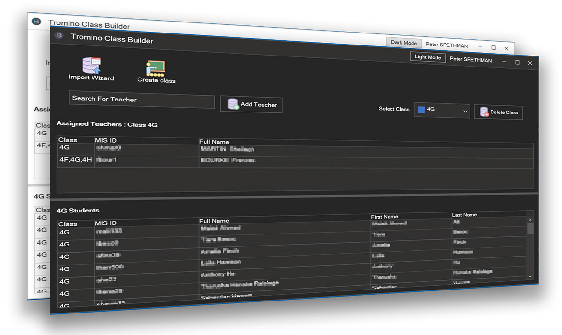
Task: Open the Import Wizard icon
Action: pyautogui.click(x=92, y=65)
